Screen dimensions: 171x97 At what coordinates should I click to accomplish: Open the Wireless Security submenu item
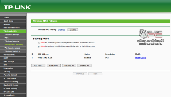[13, 41]
